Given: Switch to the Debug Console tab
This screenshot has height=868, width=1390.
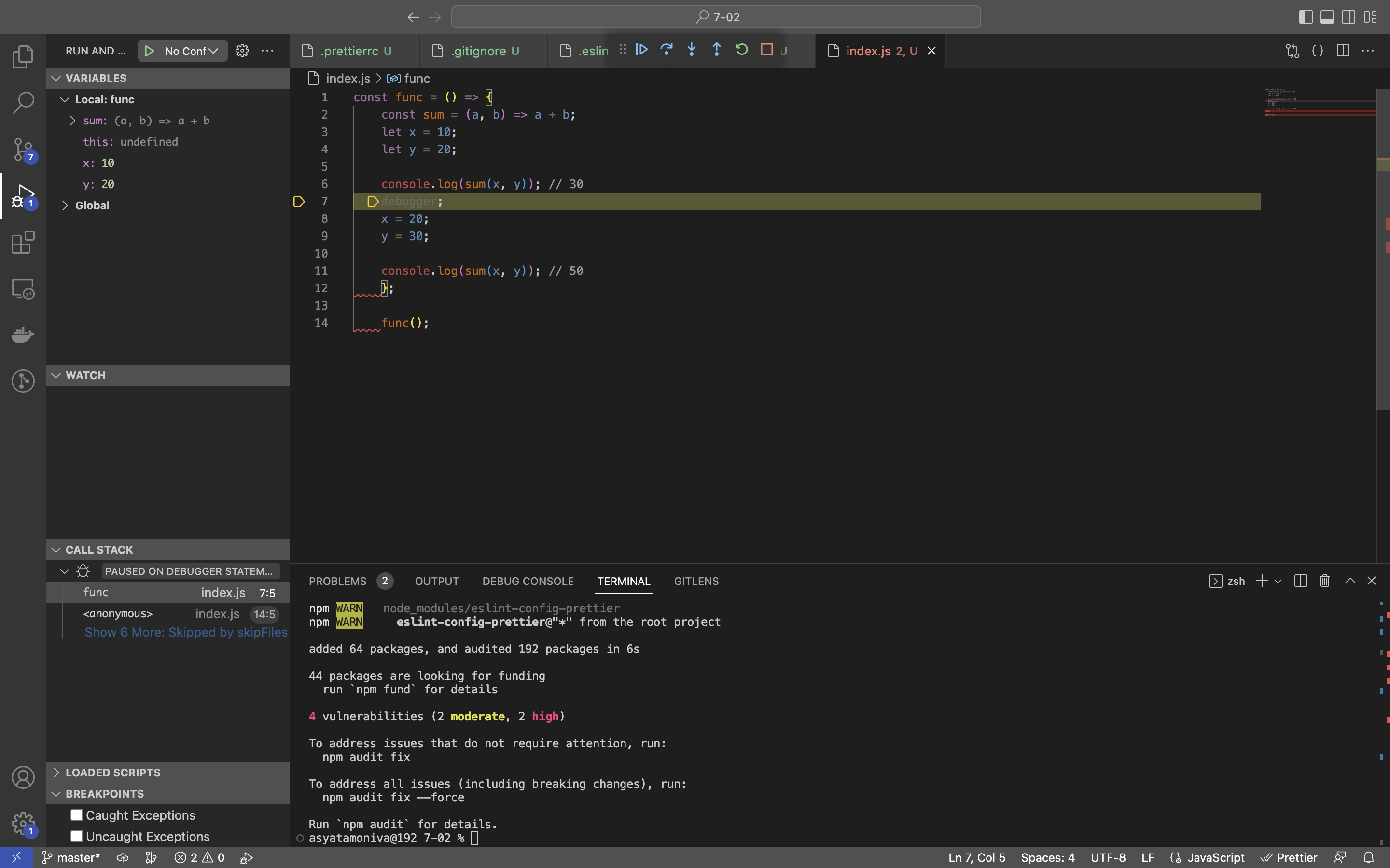Looking at the screenshot, I should coord(527,581).
